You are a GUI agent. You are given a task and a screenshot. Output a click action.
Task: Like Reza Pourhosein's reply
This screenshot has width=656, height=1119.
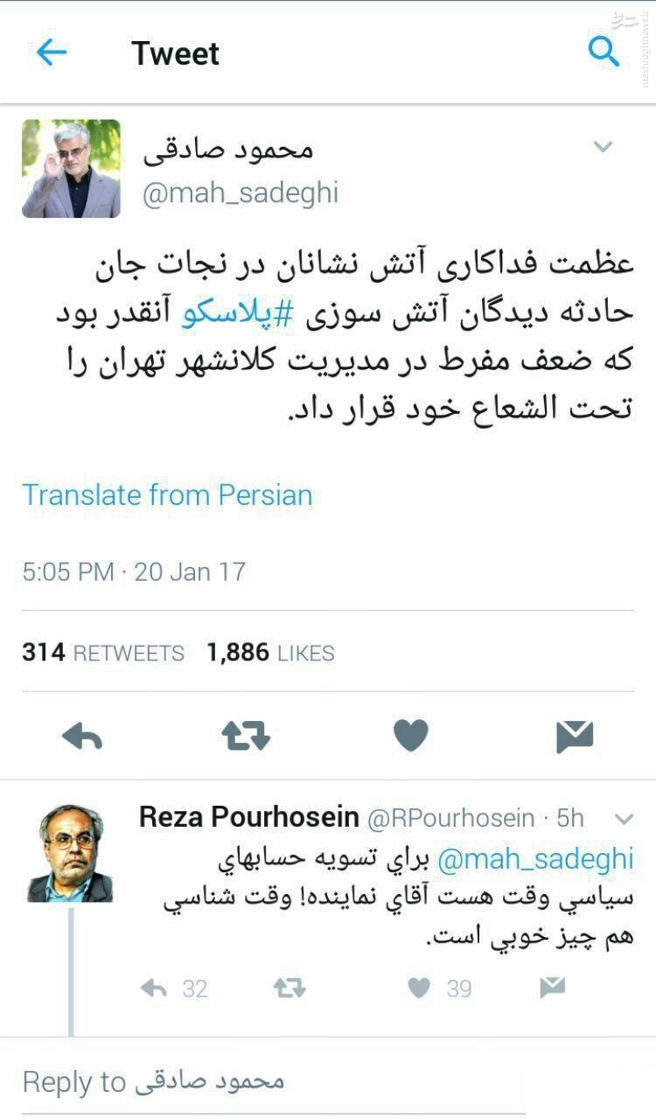pyautogui.click(x=420, y=989)
